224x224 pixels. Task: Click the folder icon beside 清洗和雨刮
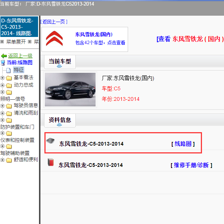coord(9,113)
